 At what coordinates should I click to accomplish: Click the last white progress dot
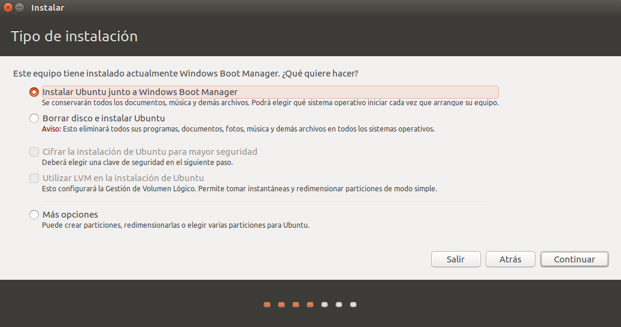point(353,304)
